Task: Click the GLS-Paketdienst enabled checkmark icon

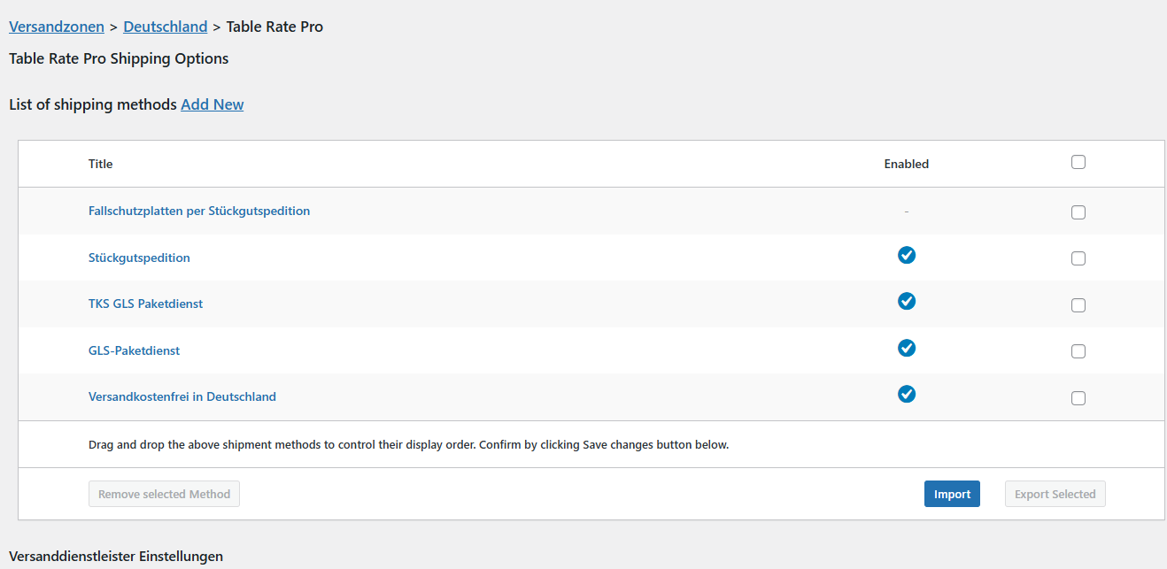Action: (x=906, y=349)
